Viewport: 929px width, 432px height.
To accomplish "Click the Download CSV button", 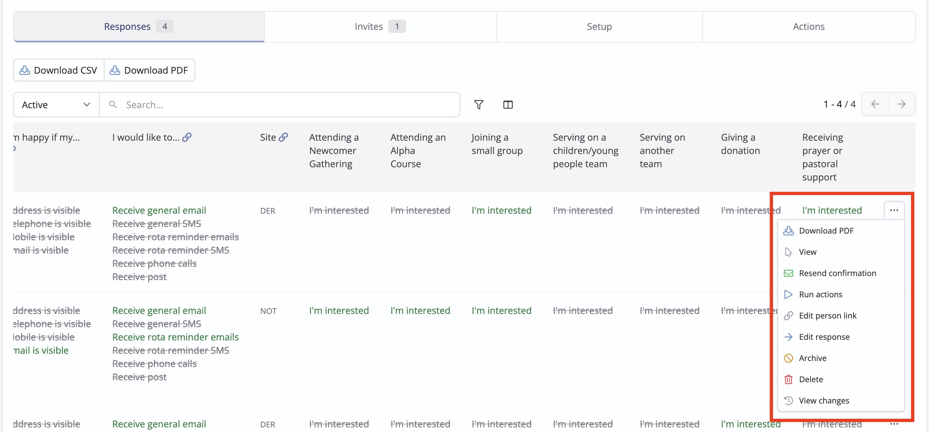I will (59, 70).
